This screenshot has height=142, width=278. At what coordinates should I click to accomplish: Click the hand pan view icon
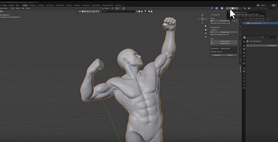point(205,30)
